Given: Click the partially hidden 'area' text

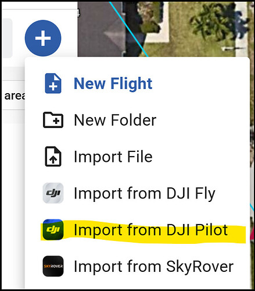Looking at the screenshot, I should click(x=15, y=96).
